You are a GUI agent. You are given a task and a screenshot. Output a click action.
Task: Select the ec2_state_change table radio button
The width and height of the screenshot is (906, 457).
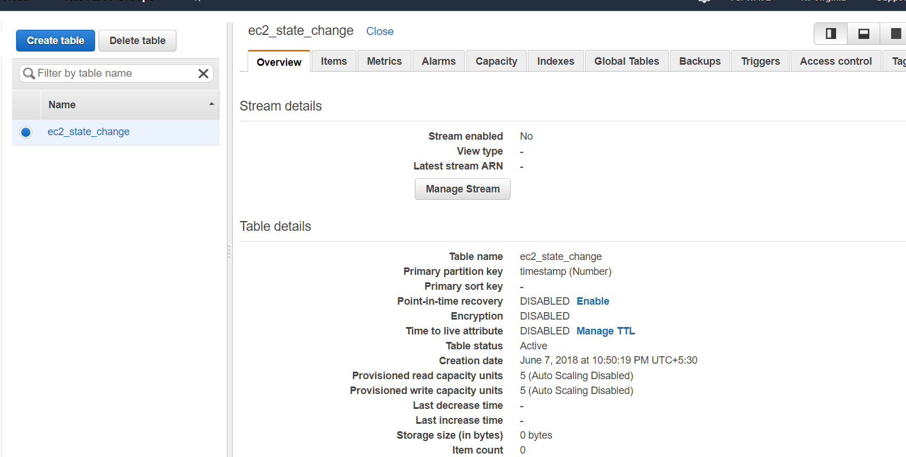point(26,132)
